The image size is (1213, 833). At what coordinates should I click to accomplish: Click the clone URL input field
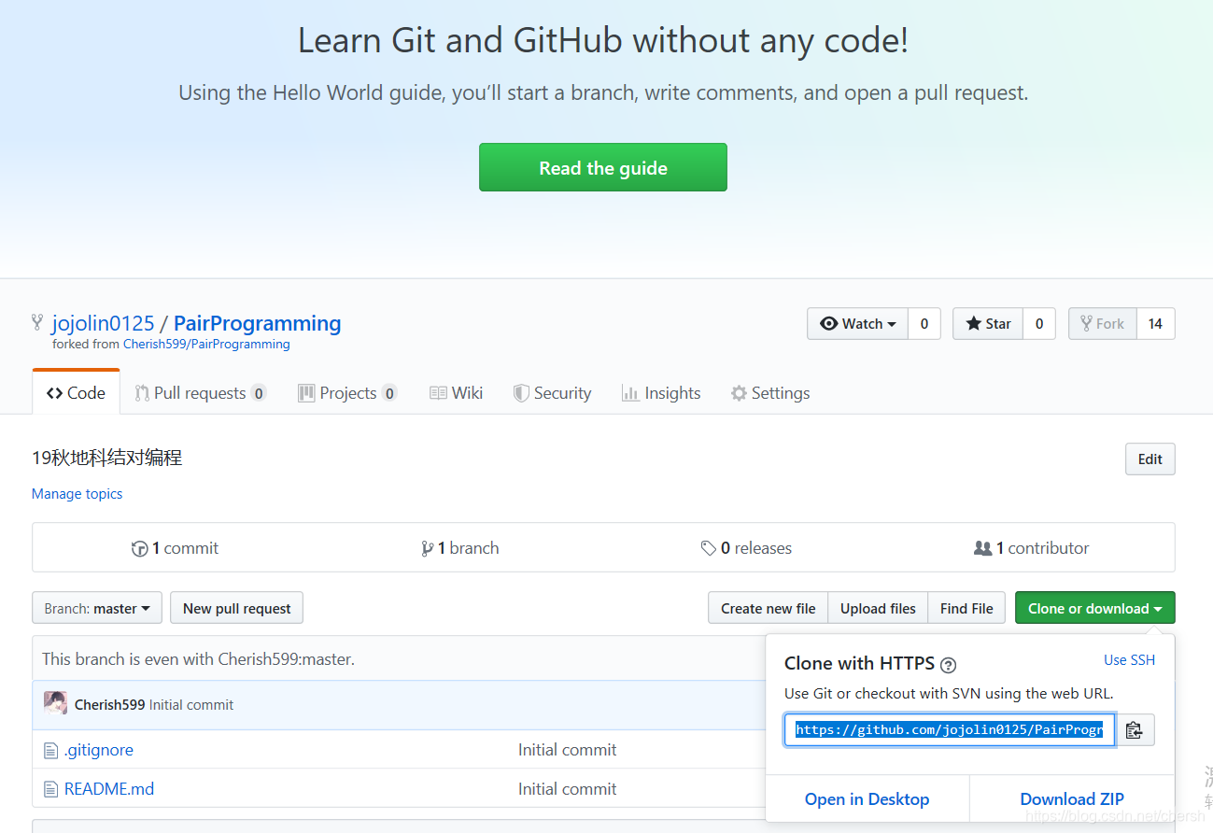[x=951, y=729]
